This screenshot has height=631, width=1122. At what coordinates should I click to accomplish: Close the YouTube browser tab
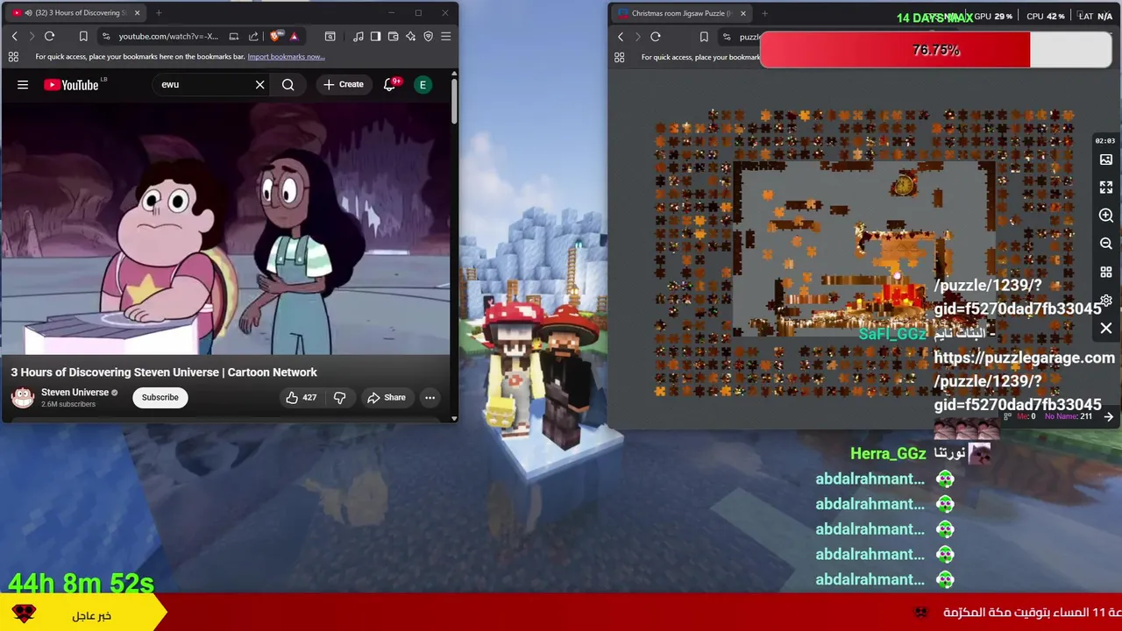(x=137, y=13)
